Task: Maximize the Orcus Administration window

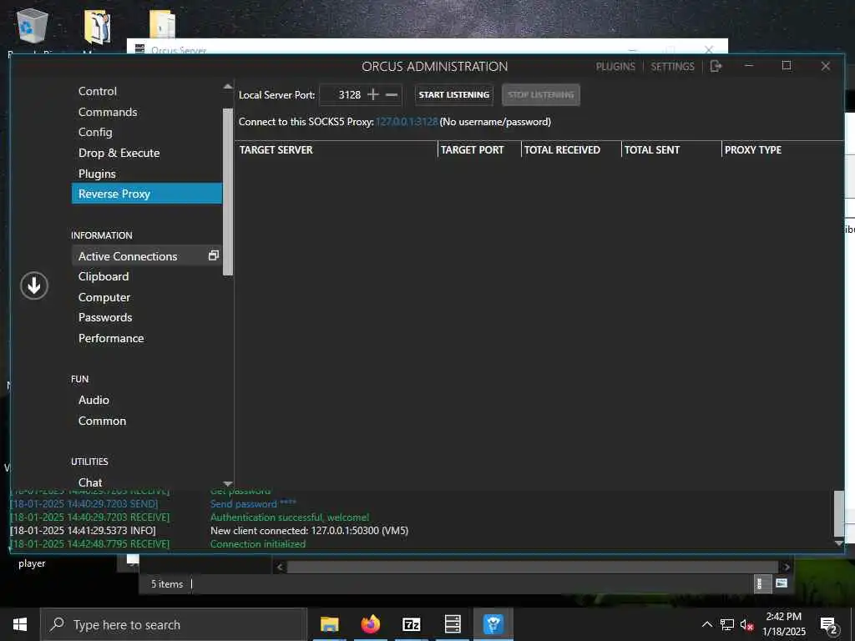Action: 787,66
